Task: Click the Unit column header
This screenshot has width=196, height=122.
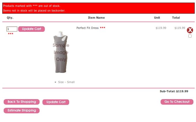Action: [157, 18]
